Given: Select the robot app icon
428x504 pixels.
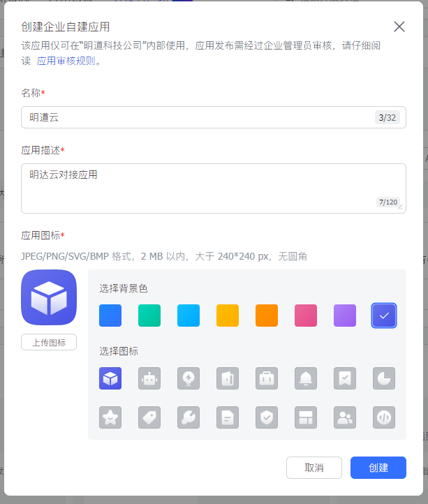Looking at the screenshot, I should coord(149,378).
